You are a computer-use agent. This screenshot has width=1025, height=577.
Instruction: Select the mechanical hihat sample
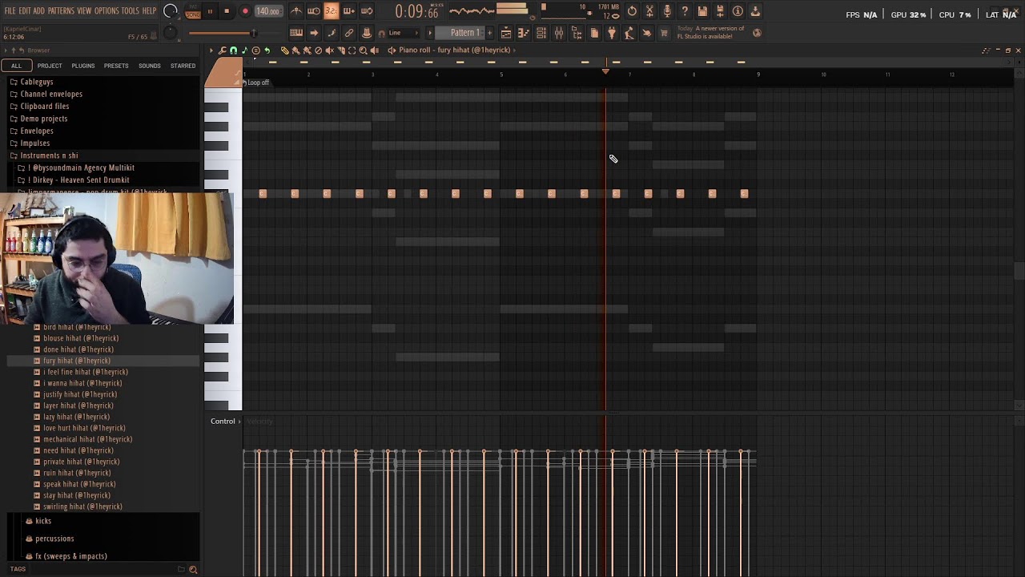88,439
